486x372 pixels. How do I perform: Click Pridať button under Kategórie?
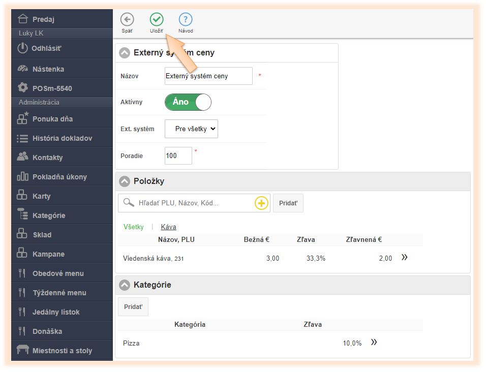(133, 307)
